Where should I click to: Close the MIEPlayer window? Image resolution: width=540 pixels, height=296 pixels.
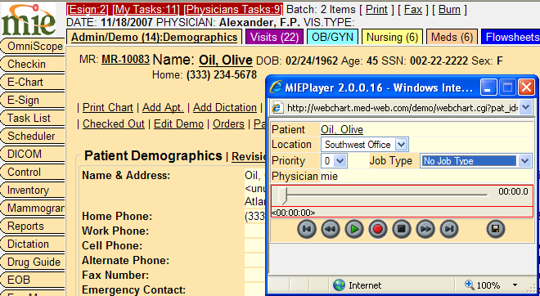click(x=526, y=87)
